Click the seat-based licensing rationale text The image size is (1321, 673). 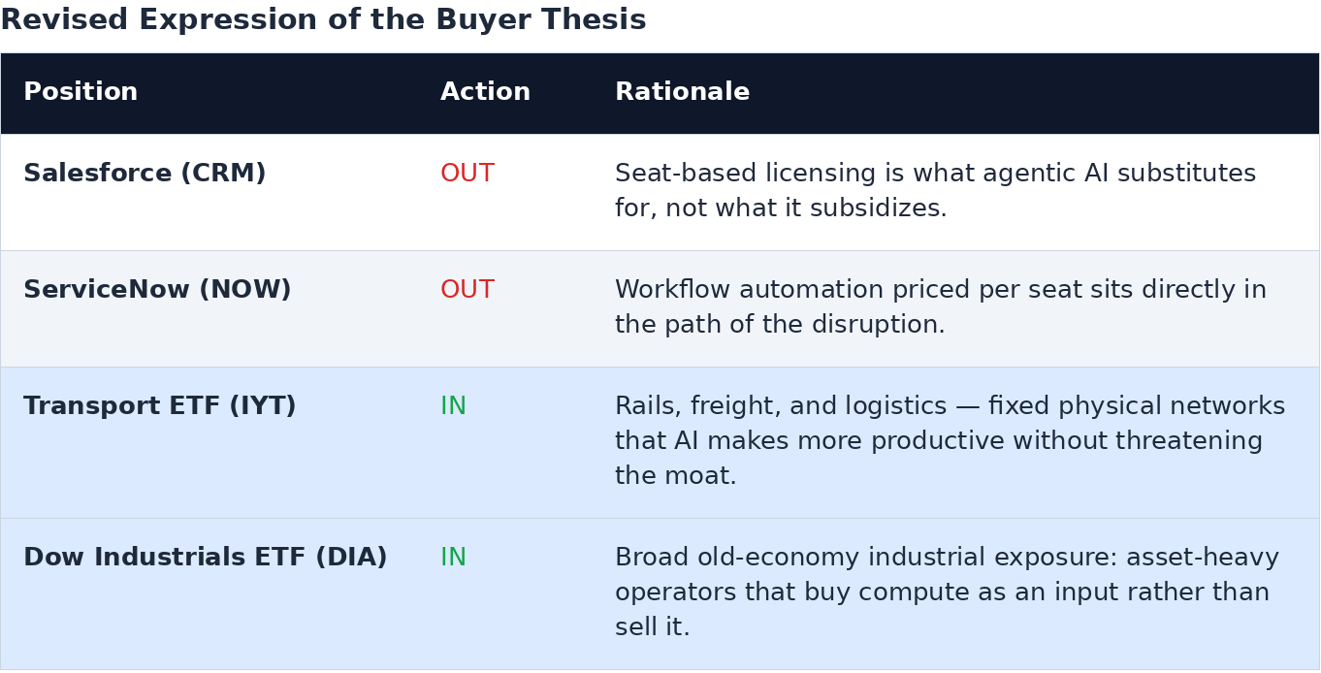click(x=936, y=192)
